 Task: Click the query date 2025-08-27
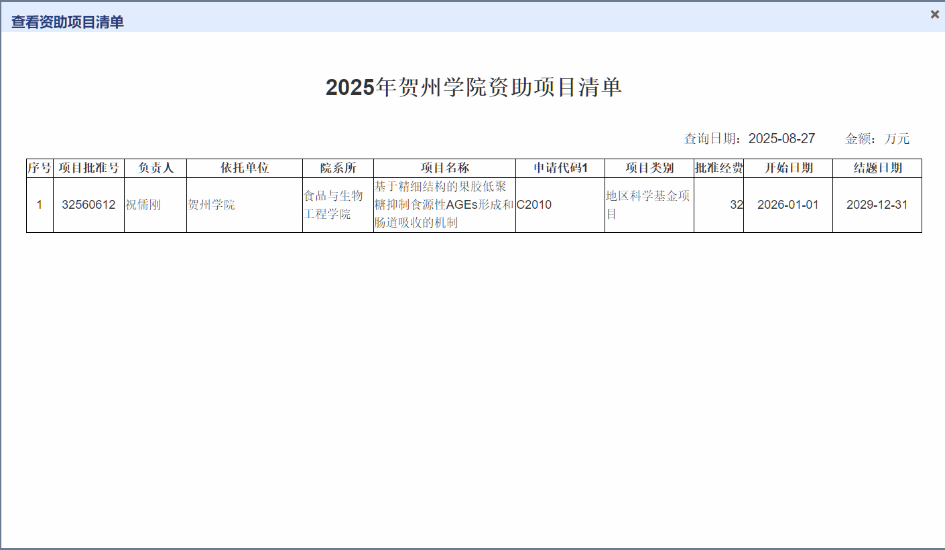pyautogui.click(x=781, y=139)
